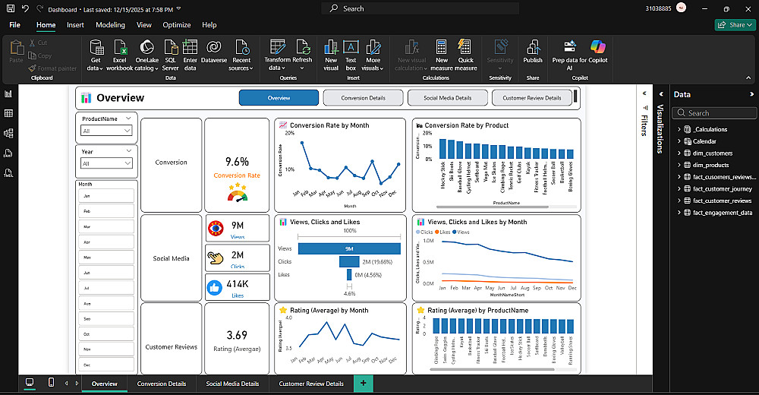Image resolution: width=759 pixels, height=395 pixels.
Task: Open the View ribbon tab
Action: click(143, 25)
